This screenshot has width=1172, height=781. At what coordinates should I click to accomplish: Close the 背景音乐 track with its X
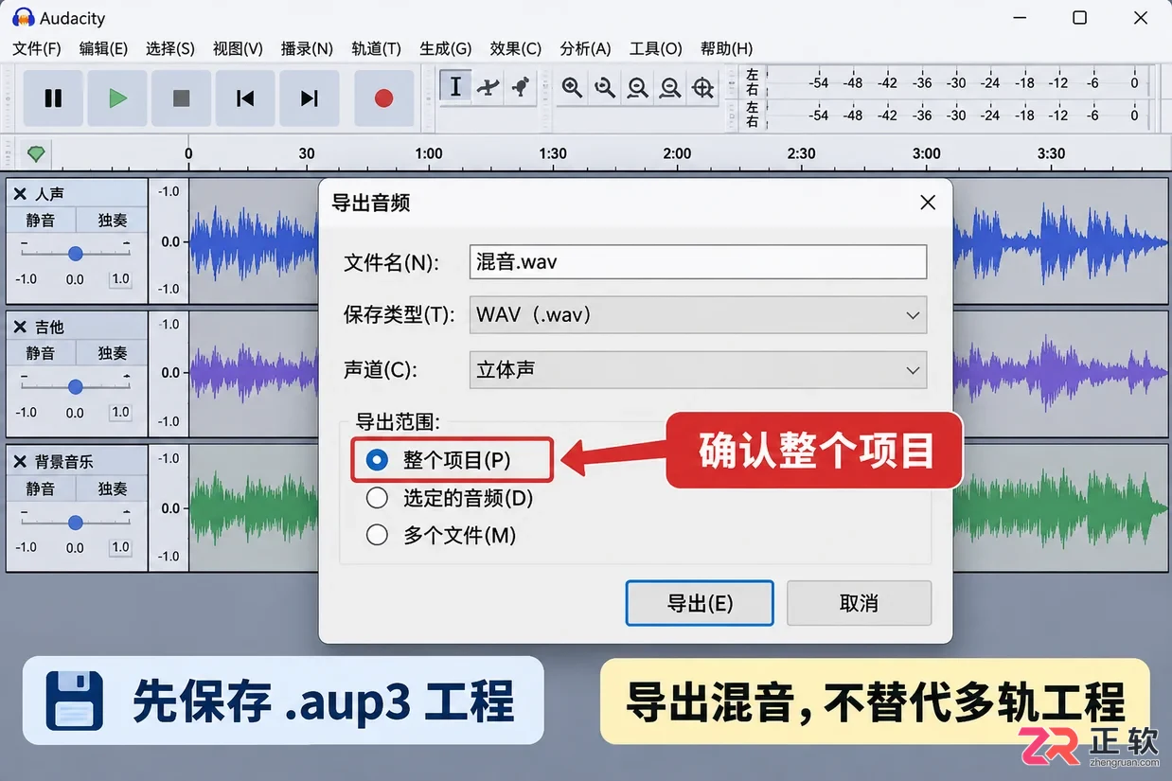20,463
